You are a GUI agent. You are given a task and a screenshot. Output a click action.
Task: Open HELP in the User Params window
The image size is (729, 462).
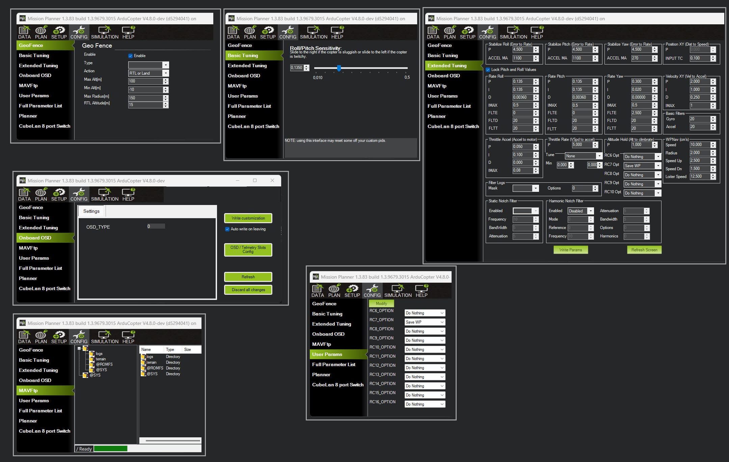point(422,291)
